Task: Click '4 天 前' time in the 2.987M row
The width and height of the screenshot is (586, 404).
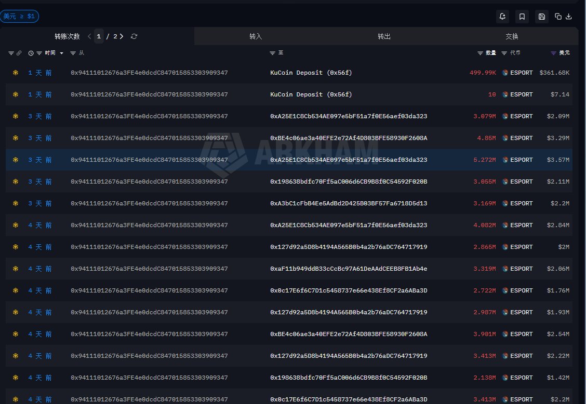Action: point(40,312)
